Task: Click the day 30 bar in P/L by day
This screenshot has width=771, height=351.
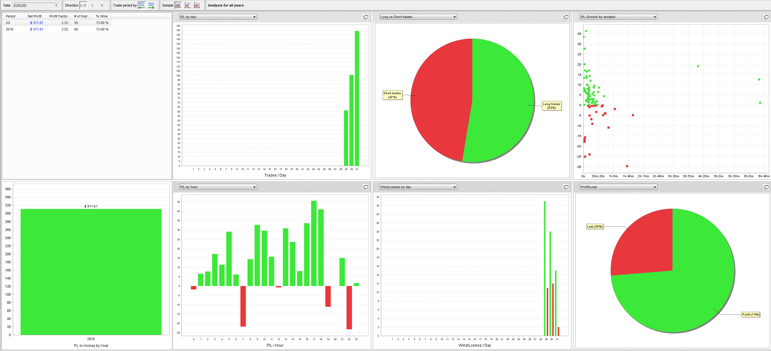Action: [x=351, y=120]
